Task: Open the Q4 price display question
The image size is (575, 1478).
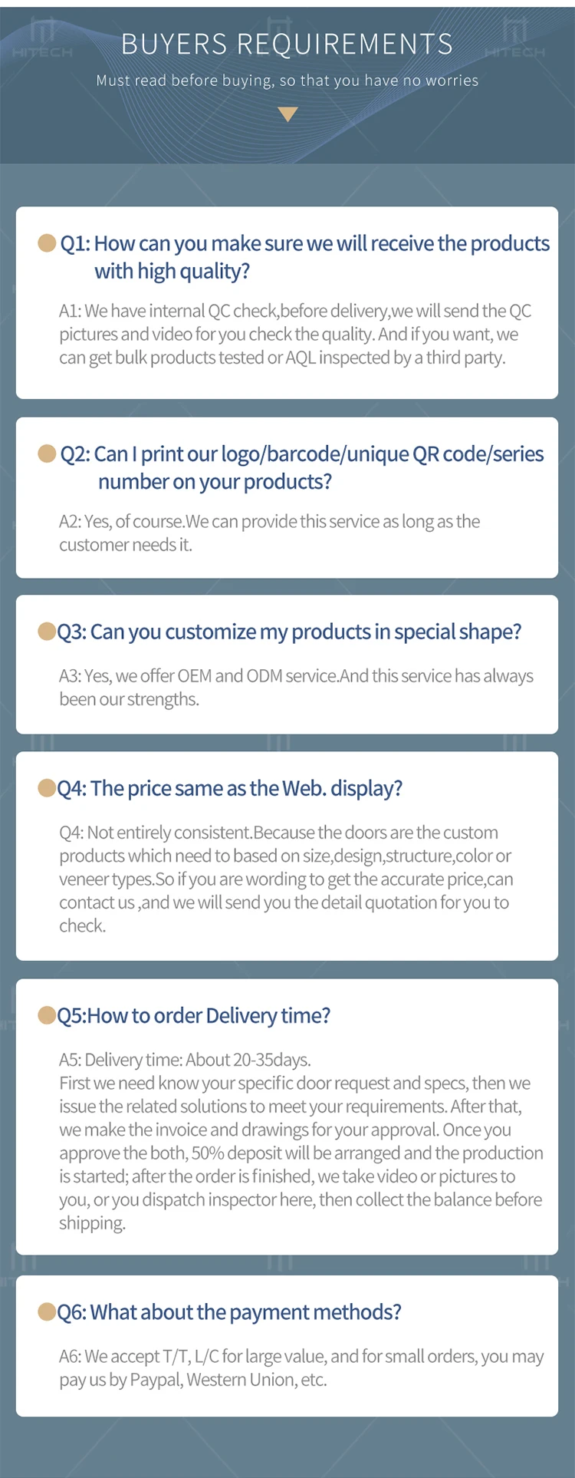Action: [230, 788]
